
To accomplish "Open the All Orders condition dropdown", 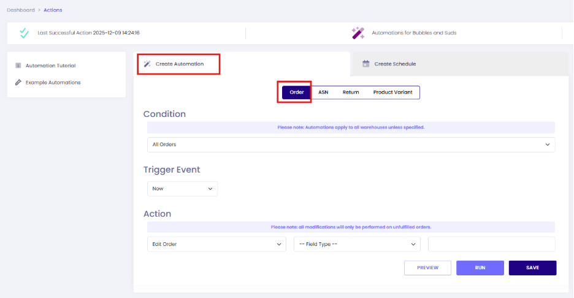I will 351,144.
